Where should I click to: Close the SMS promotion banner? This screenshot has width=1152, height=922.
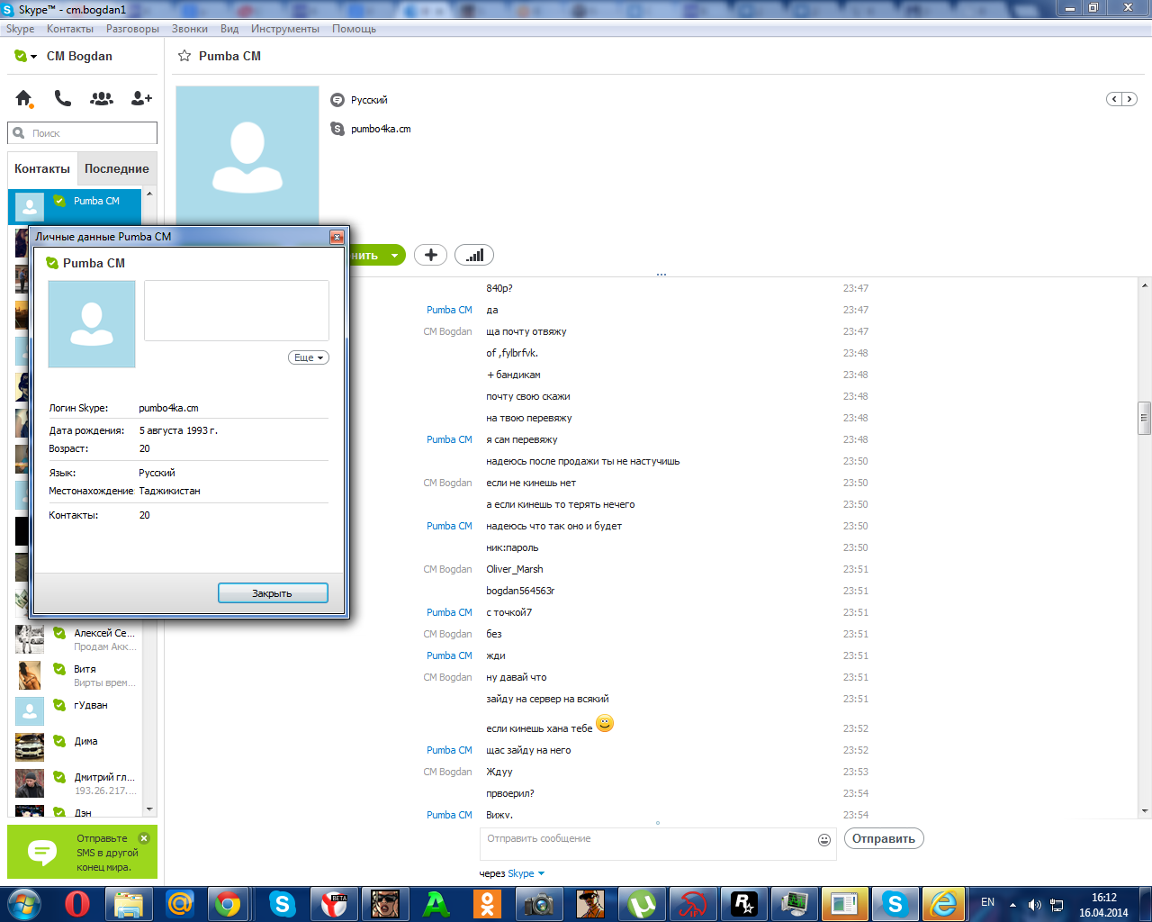[x=144, y=837]
